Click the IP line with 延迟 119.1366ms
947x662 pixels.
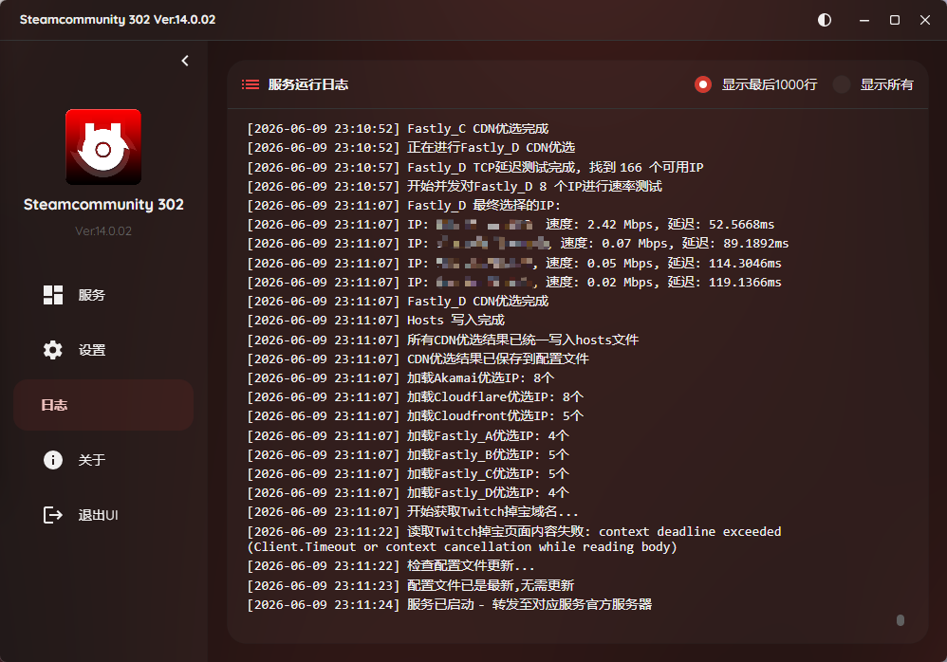click(x=514, y=282)
